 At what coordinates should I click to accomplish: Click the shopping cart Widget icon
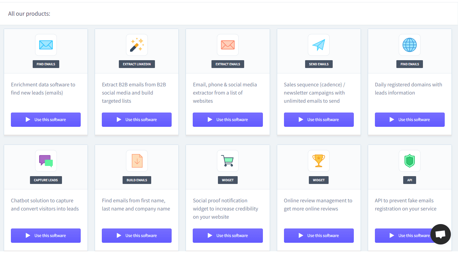coord(228,161)
